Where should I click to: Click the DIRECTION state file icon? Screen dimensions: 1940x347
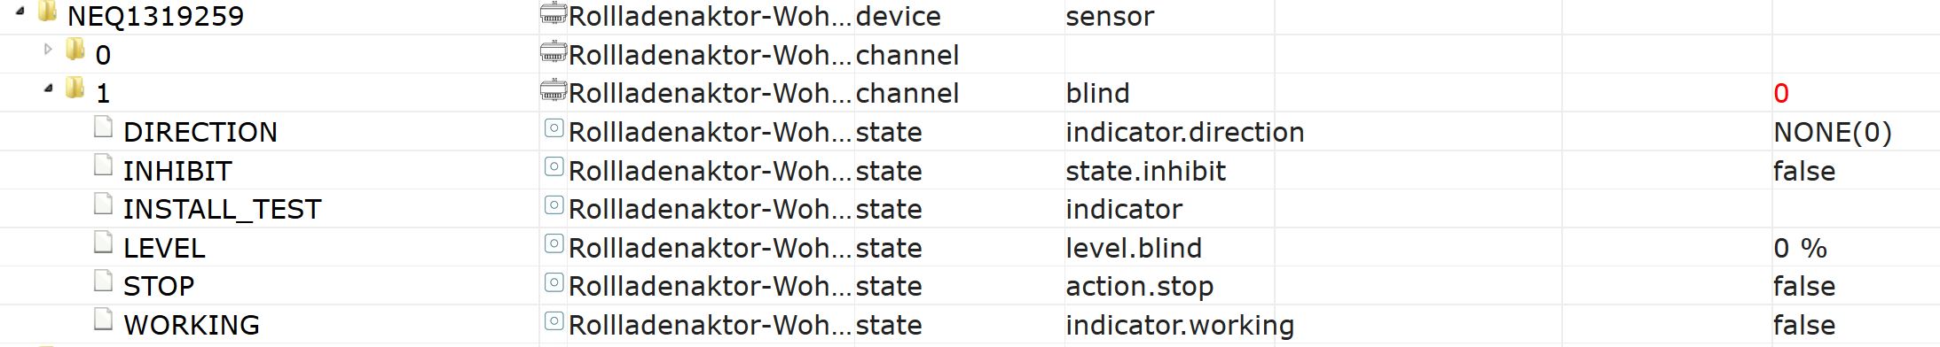click(104, 128)
